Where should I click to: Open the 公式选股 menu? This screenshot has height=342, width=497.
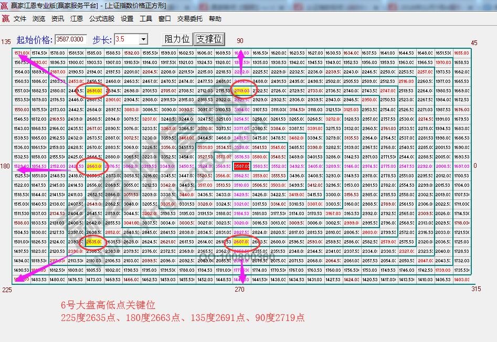[101, 18]
